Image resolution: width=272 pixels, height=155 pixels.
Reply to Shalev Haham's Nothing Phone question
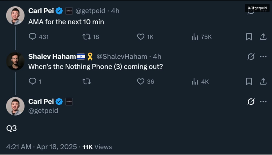tap(33, 81)
